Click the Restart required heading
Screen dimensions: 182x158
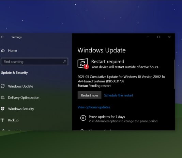click(x=108, y=62)
